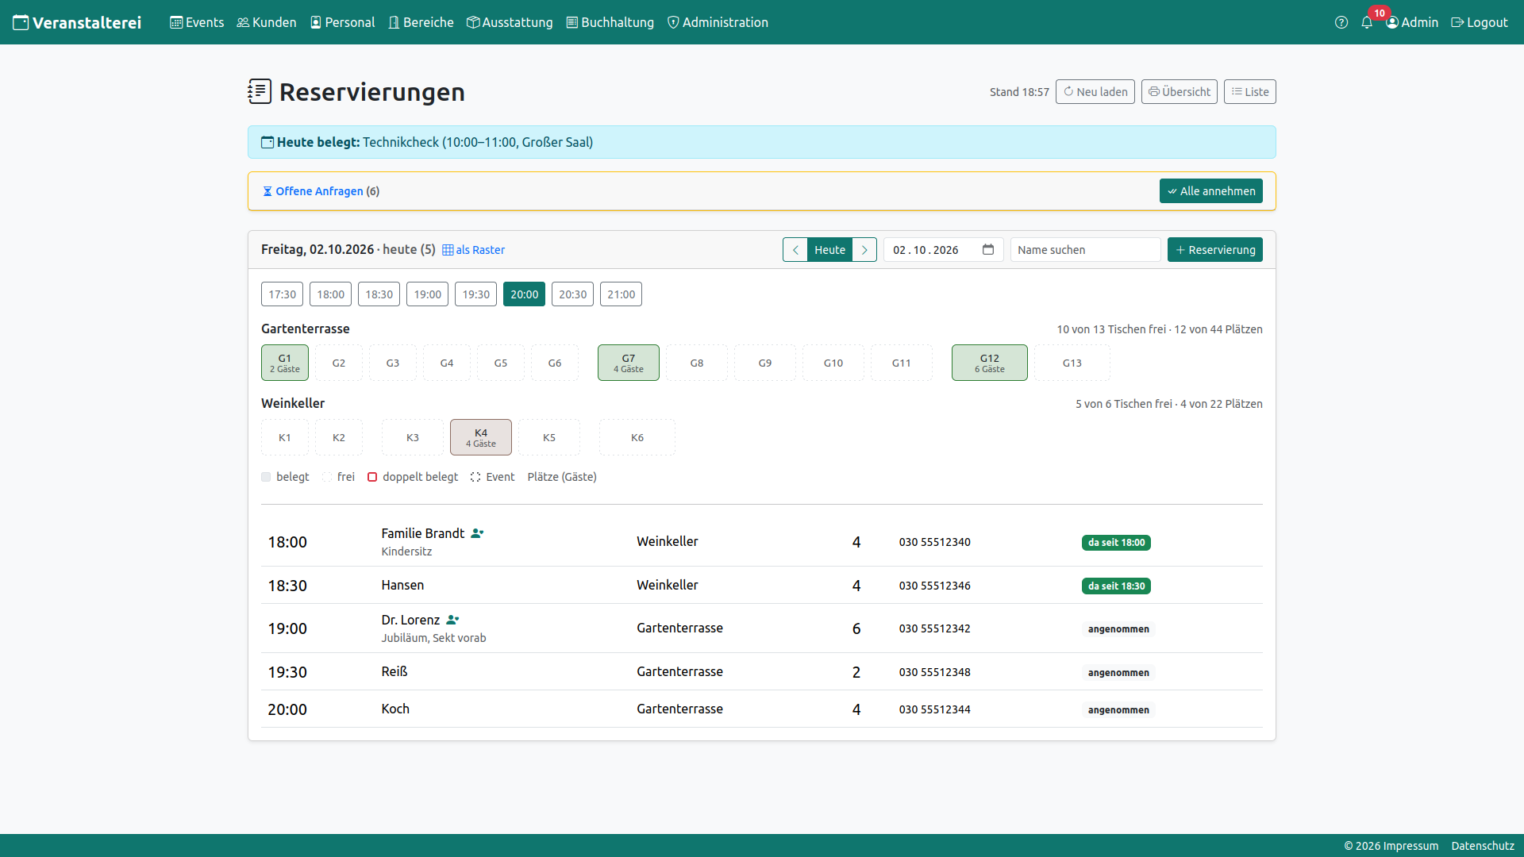1524x857 pixels.
Task: Click the Heute button
Action: (829, 250)
